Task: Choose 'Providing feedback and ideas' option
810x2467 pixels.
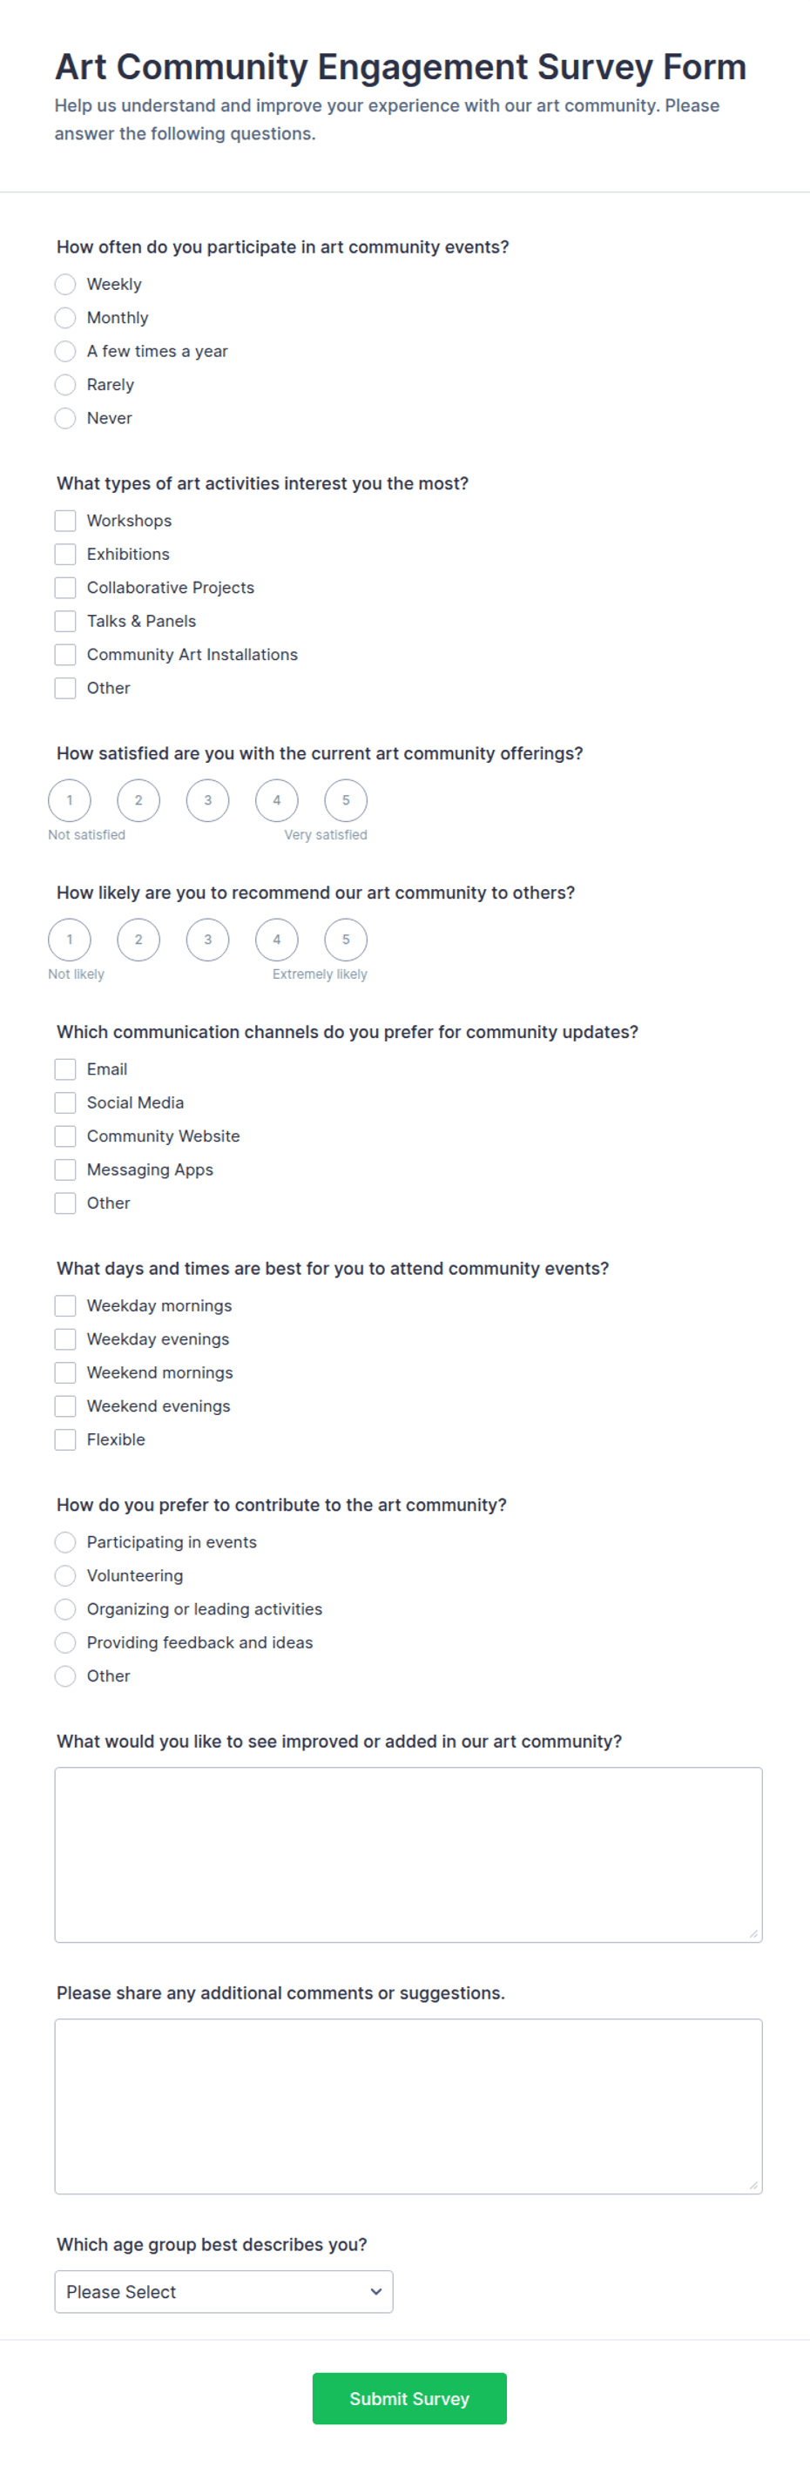Action: coord(65,1643)
